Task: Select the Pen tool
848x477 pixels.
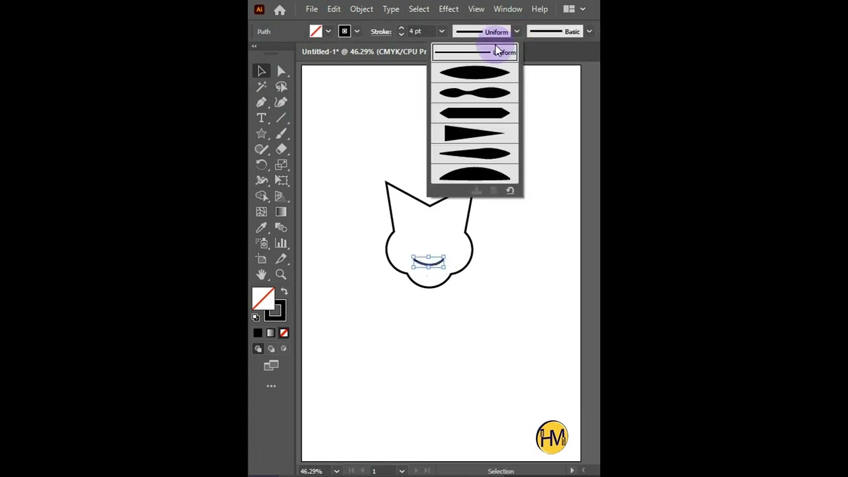Action: (x=261, y=103)
